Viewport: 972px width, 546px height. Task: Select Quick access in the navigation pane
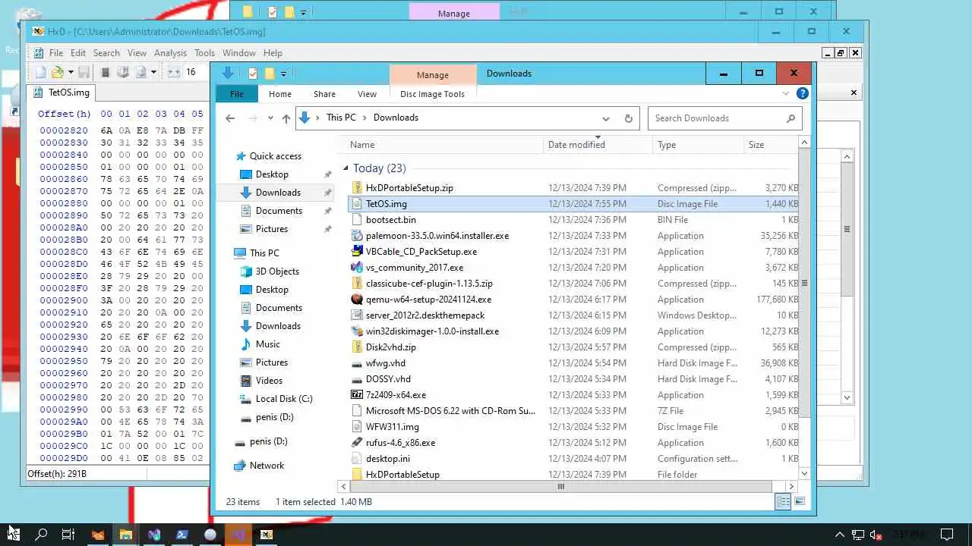click(276, 156)
